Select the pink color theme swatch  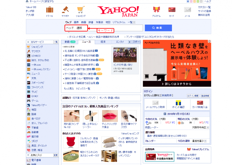[x=191, y=1]
